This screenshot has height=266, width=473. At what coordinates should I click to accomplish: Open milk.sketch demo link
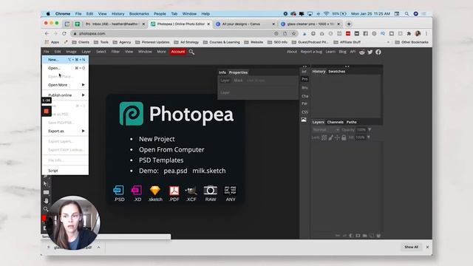[208, 171]
